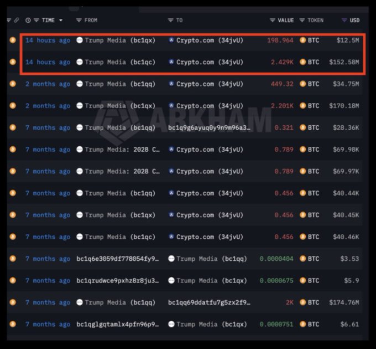The width and height of the screenshot is (376, 349).
Task: Click the clock icon beside TIME
Action: 28,20
